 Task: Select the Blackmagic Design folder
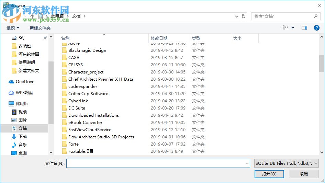coord(87,50)
